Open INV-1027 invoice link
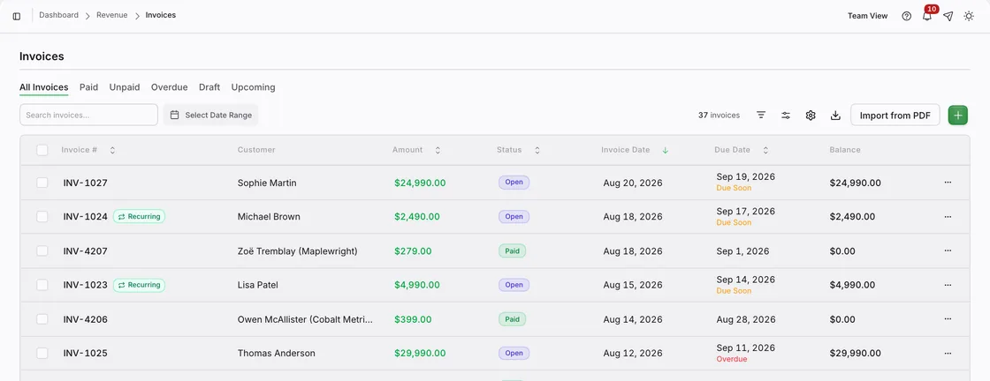Image resolution: width=990 pixels, height=381 pixels. pos(85,183)
